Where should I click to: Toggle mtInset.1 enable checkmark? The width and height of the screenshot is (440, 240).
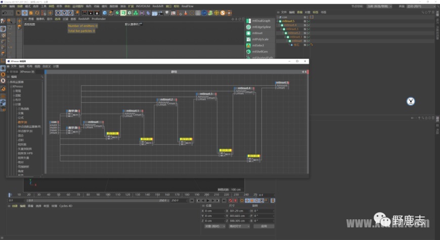pyautogui.click(x=309, y=37)
